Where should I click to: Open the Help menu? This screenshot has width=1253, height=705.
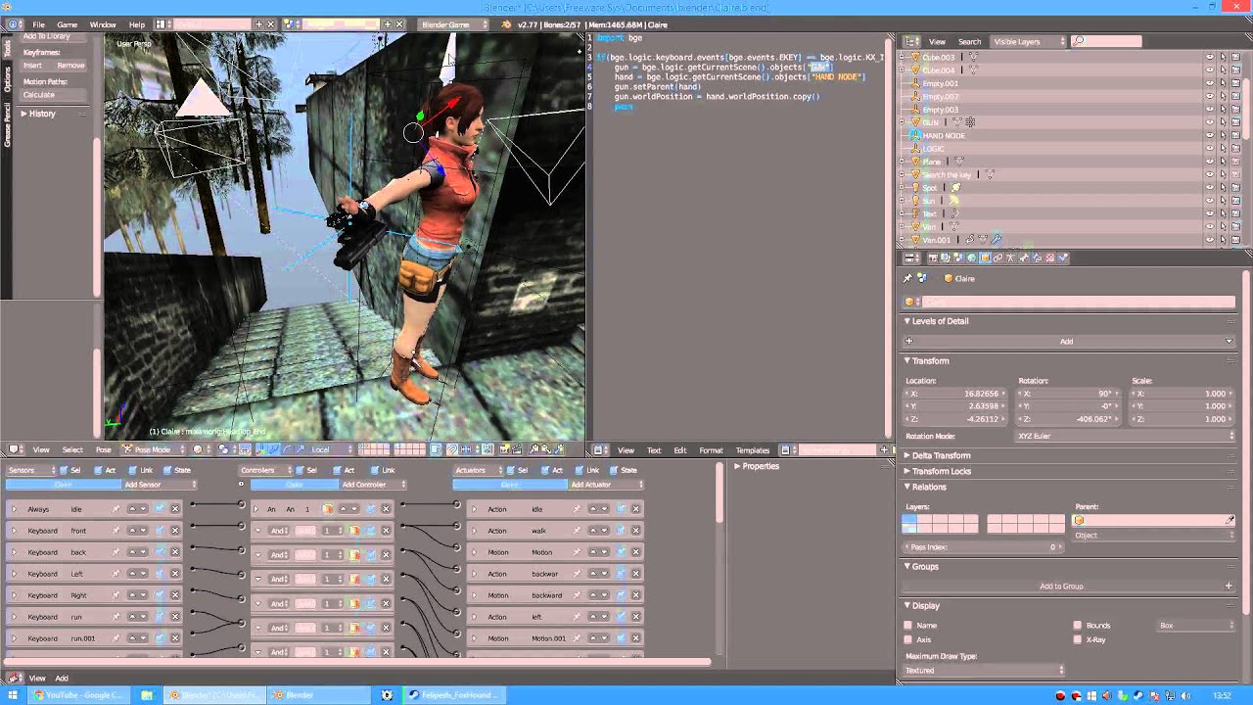point(137,23)
